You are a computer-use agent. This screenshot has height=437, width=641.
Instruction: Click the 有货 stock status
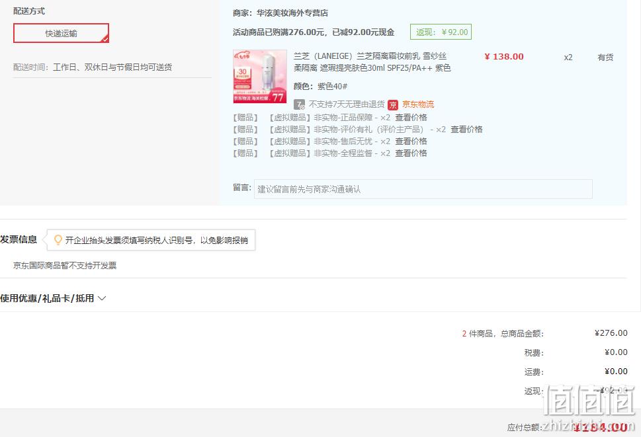pos(605,57)
